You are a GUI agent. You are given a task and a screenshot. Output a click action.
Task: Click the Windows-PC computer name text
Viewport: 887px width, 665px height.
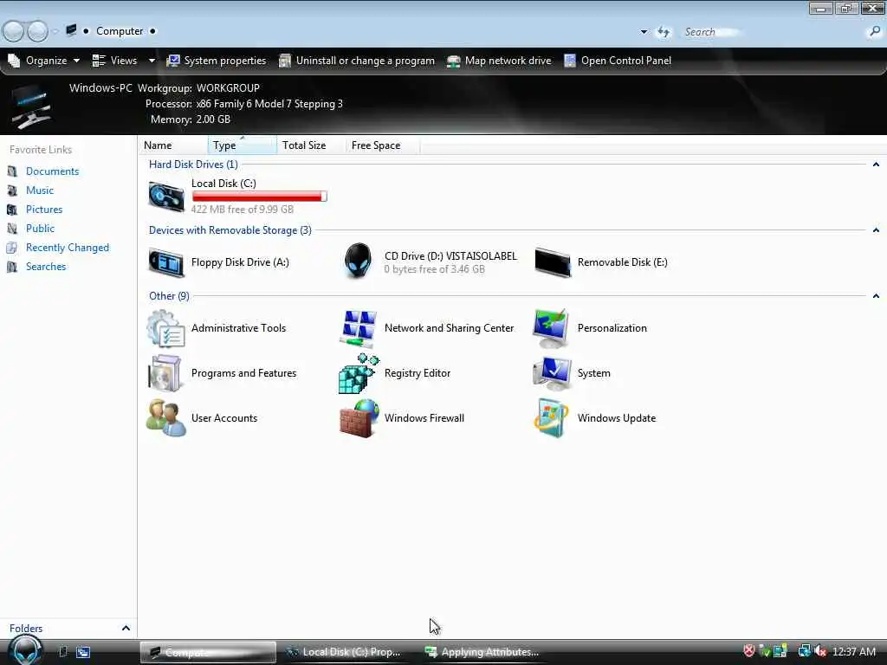coord(100,88)
